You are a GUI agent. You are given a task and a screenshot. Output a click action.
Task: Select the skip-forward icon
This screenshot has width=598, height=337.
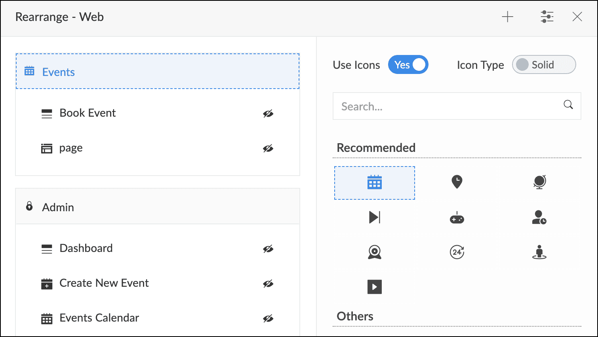374,217
